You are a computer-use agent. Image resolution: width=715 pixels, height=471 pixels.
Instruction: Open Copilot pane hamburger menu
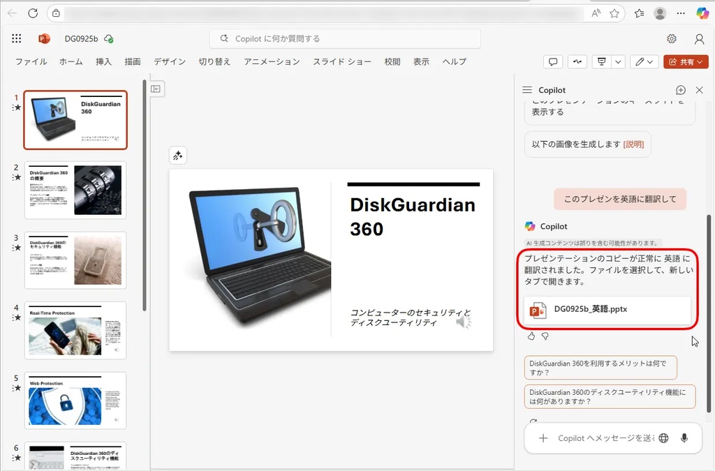527,90
